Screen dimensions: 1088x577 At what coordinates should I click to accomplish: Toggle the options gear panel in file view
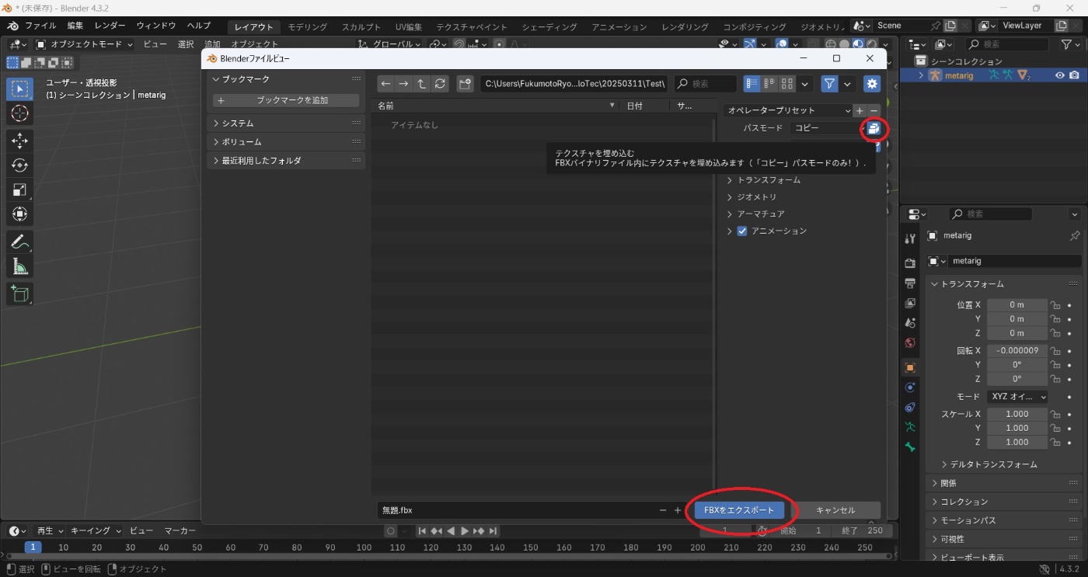(872, 84)
